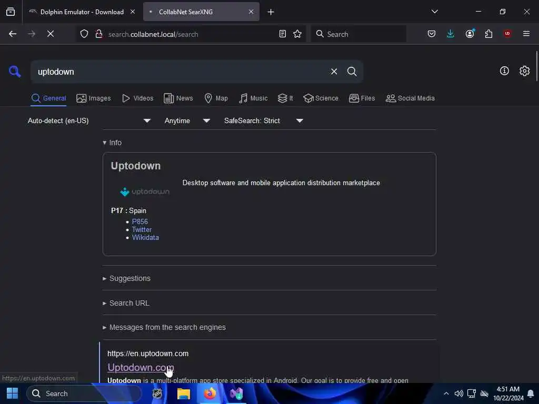The width and height of the screenshot is (539, 404).
Task: Switch to News category
Action: (x=178, y=98)
